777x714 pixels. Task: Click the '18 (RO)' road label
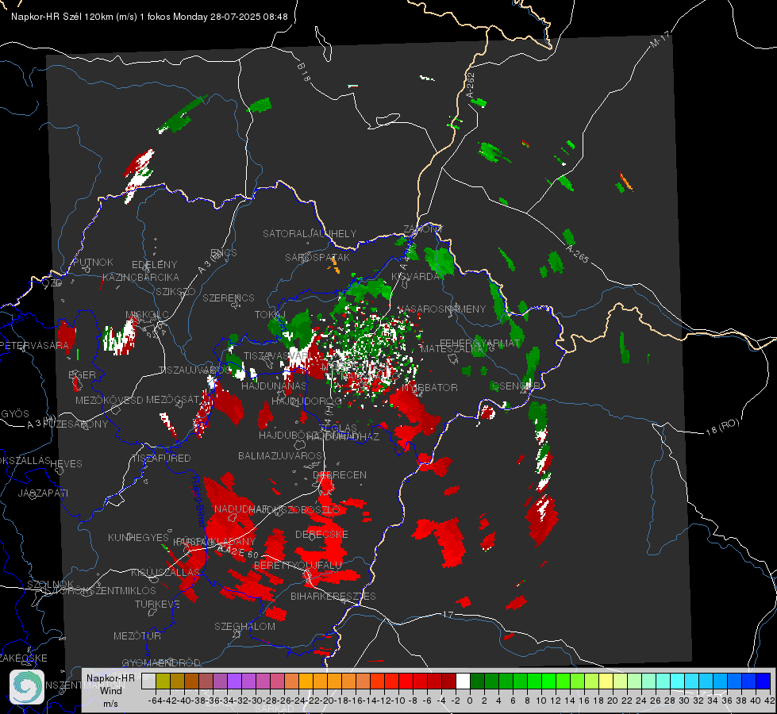tap(722, 427)
